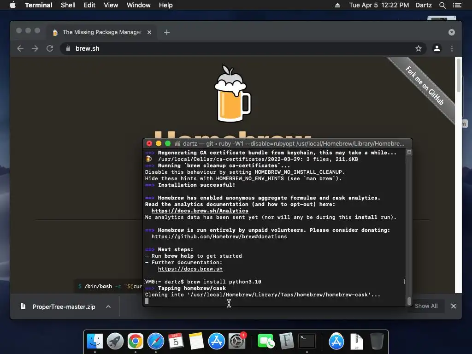Click Show All downloads
This screenshot has height=354, width=472.
[426, 306]
